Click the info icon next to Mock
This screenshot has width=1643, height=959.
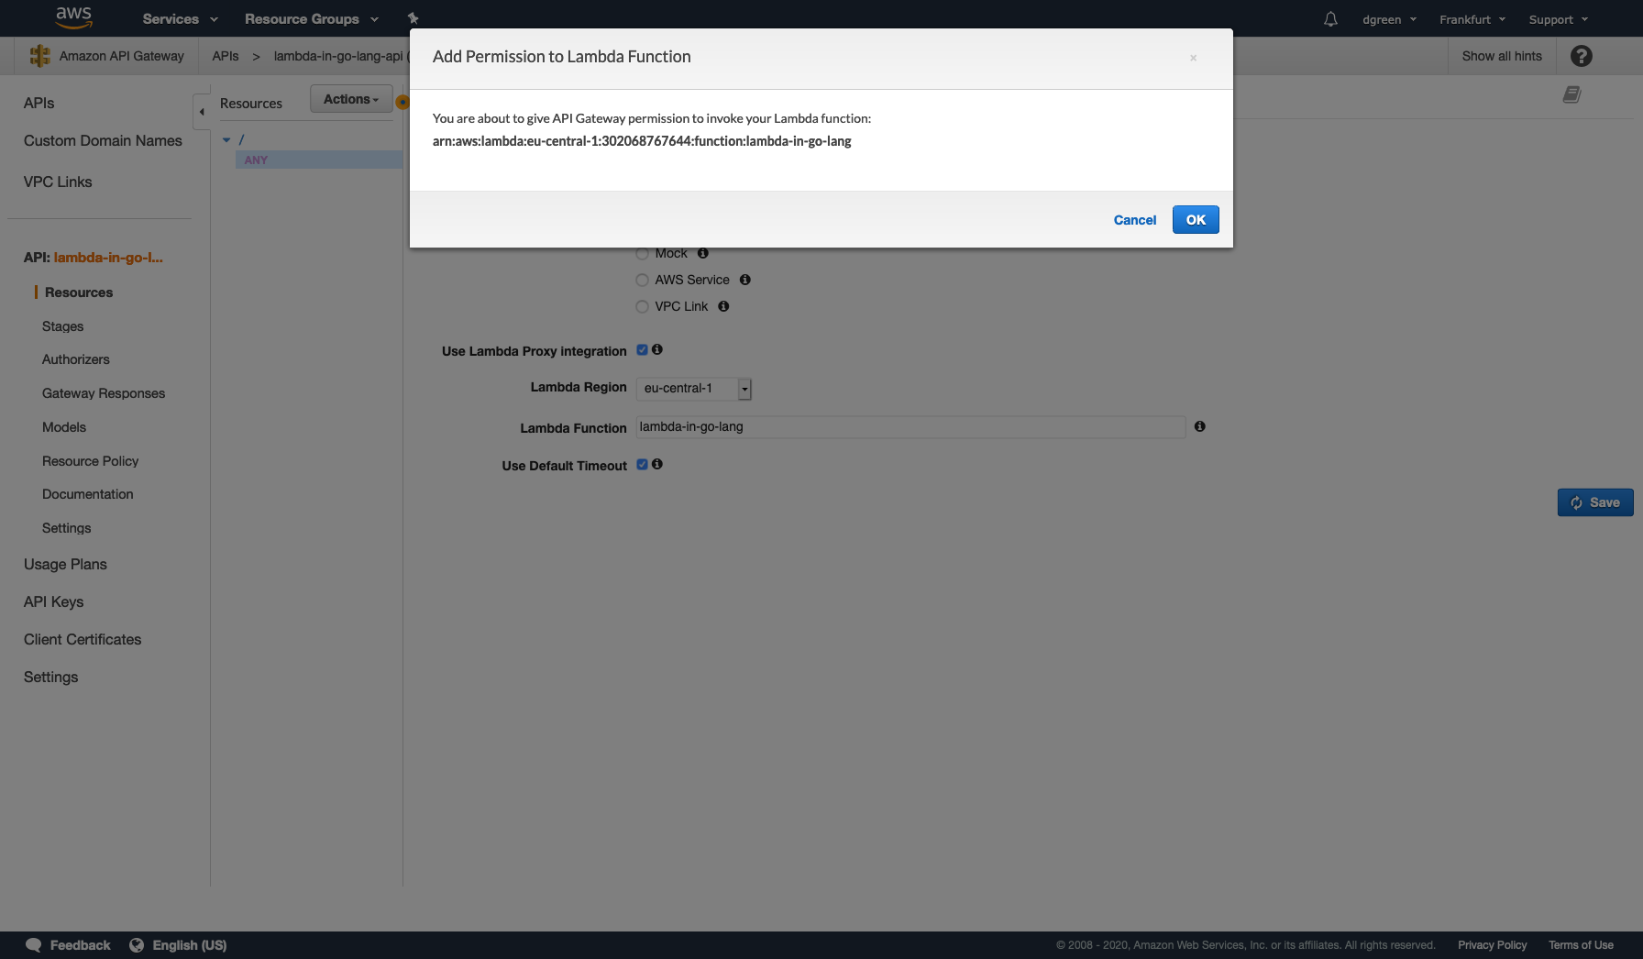point(703,253)
